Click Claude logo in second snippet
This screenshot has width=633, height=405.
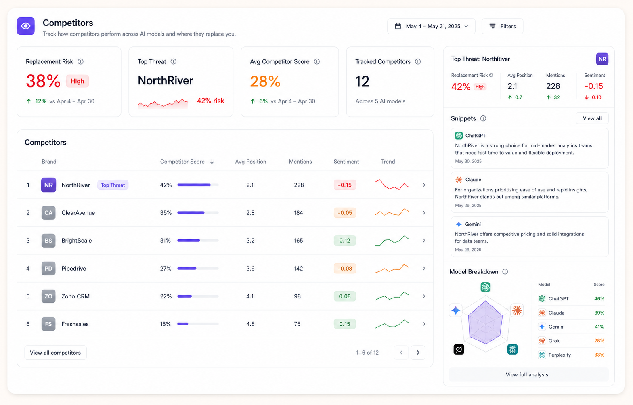click(x=459, y=180)
